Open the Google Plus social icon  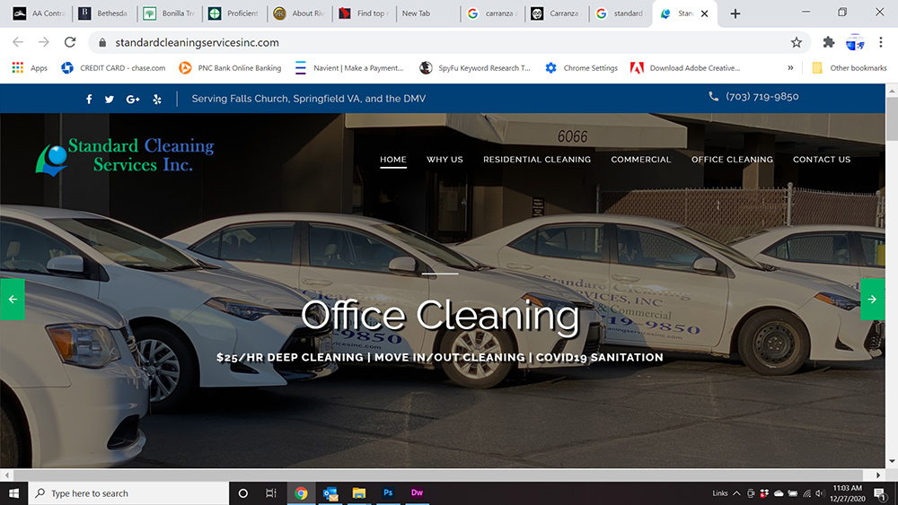133,99
